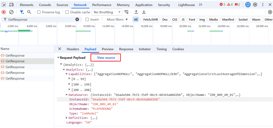The width and height of the screenshot is (273, 128).
Task: Filter by Img requests
Action: (x=202, y=19)
